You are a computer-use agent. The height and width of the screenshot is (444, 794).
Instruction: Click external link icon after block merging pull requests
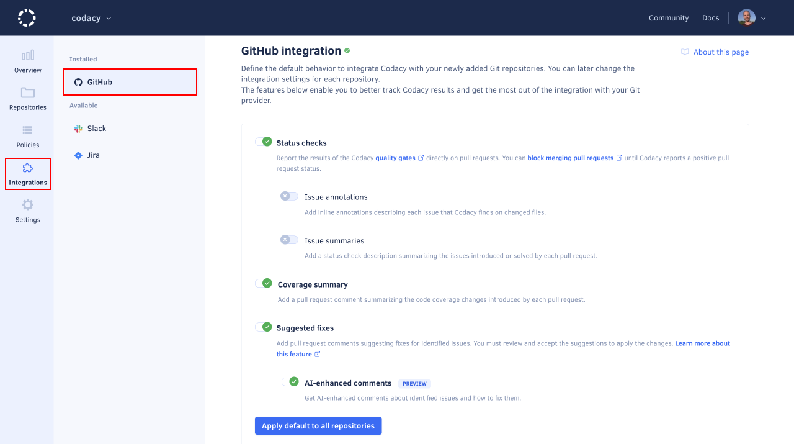click(619, 158)
